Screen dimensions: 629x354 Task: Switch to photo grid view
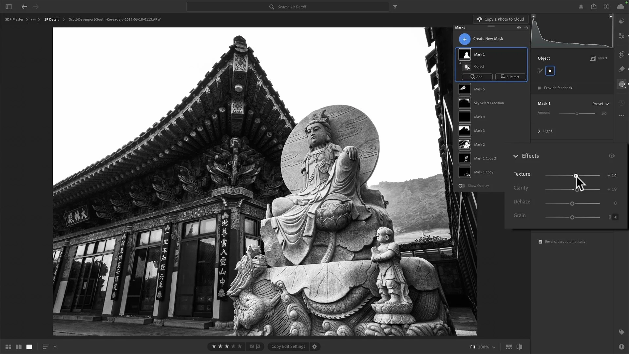(x=9, y=347)
